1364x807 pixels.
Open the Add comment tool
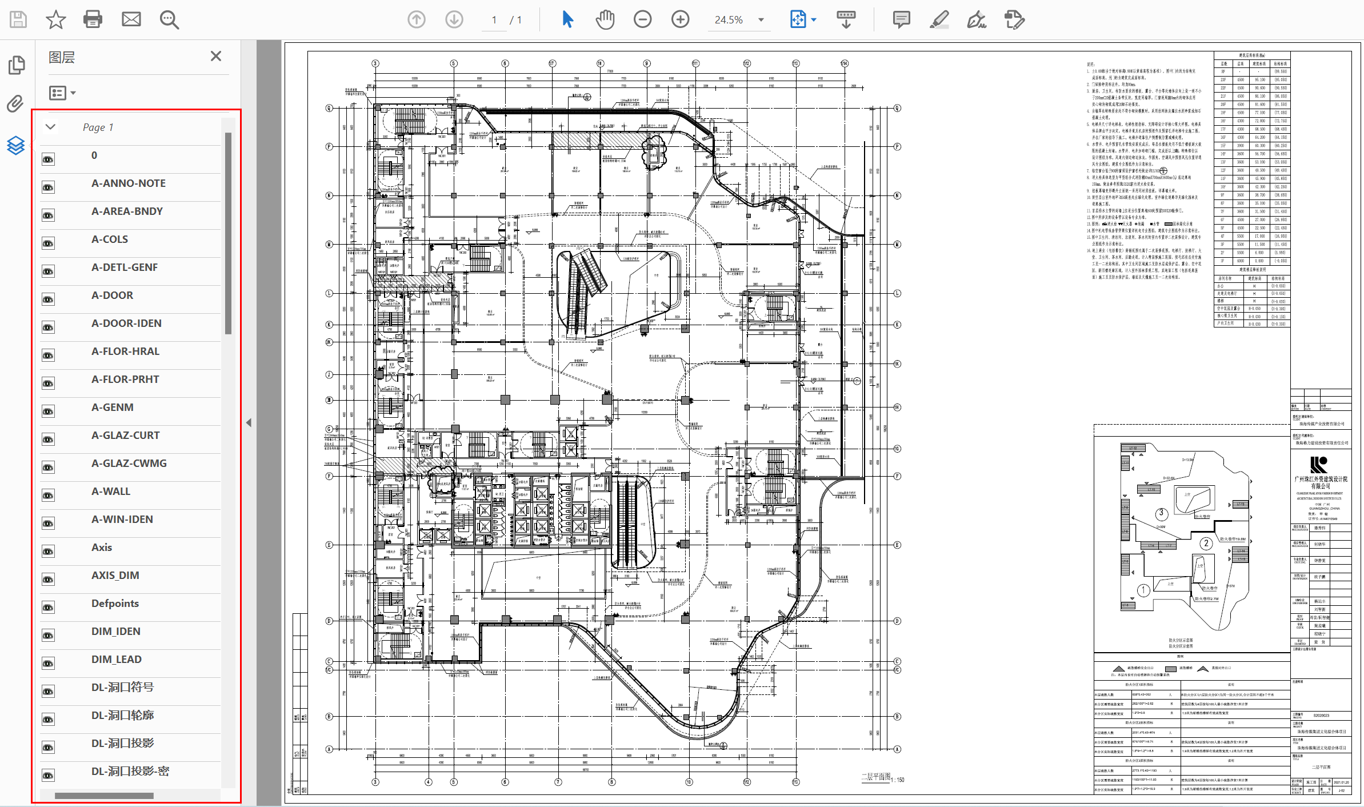click(901, 19)
